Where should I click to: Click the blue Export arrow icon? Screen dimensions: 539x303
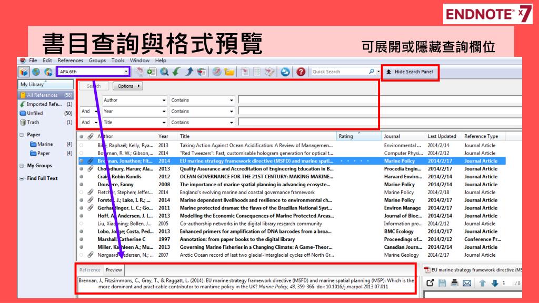tap(189, 72)
